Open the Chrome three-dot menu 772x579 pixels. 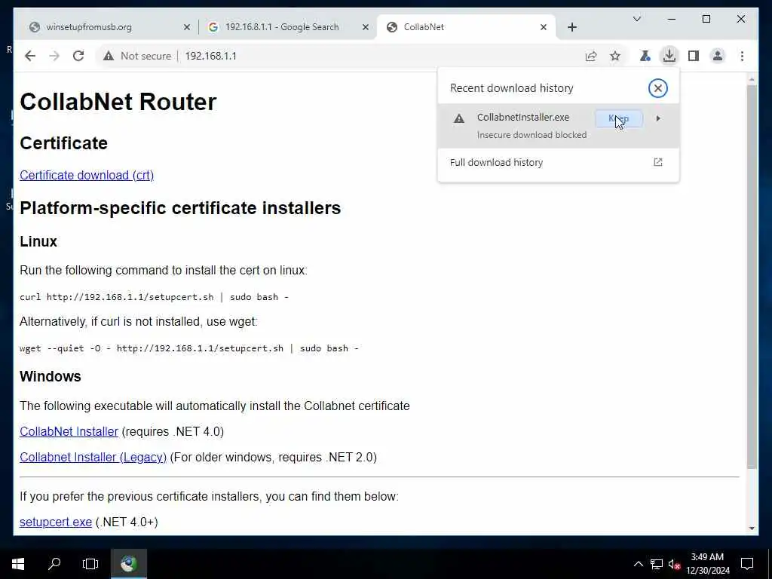(x=742, y=56)
